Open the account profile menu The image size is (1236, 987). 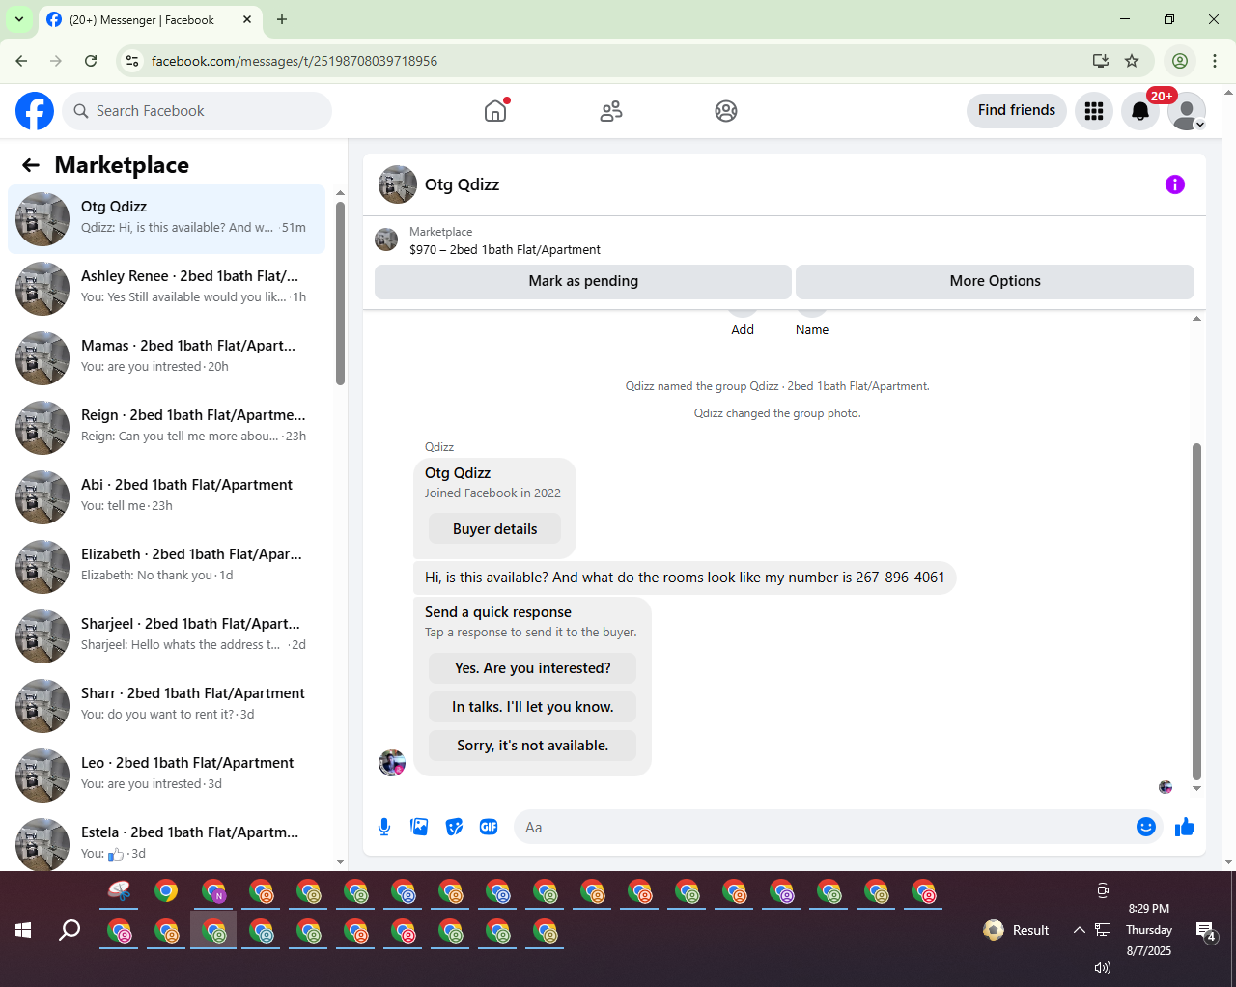tap(1187, 111)
